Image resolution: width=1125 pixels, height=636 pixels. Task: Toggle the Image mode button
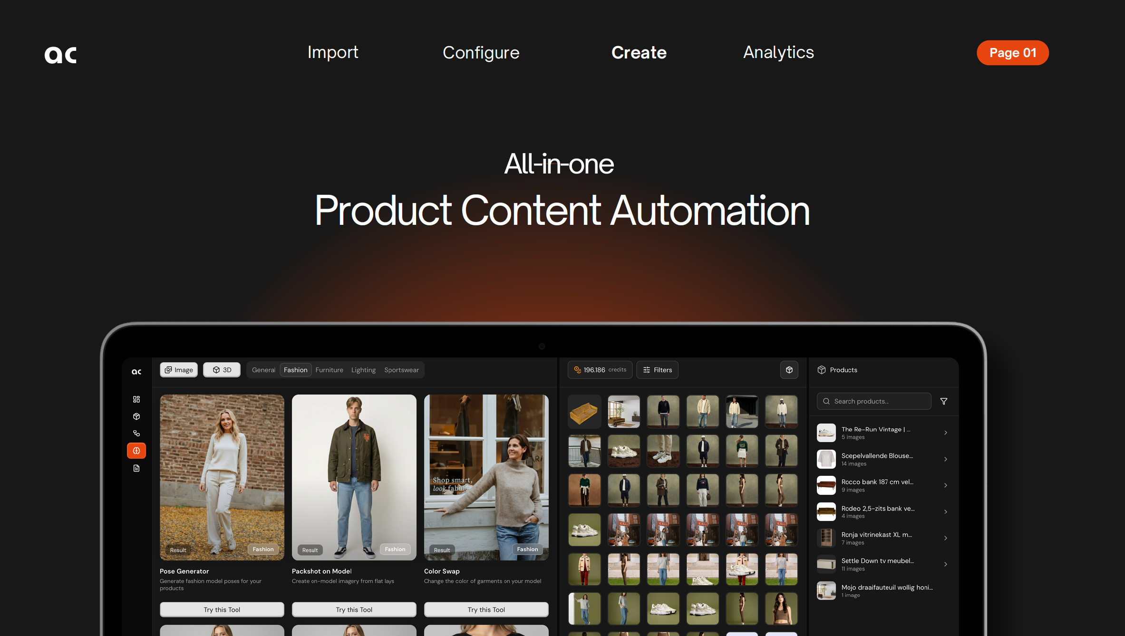pyautogui.click(x=178, y=369)
